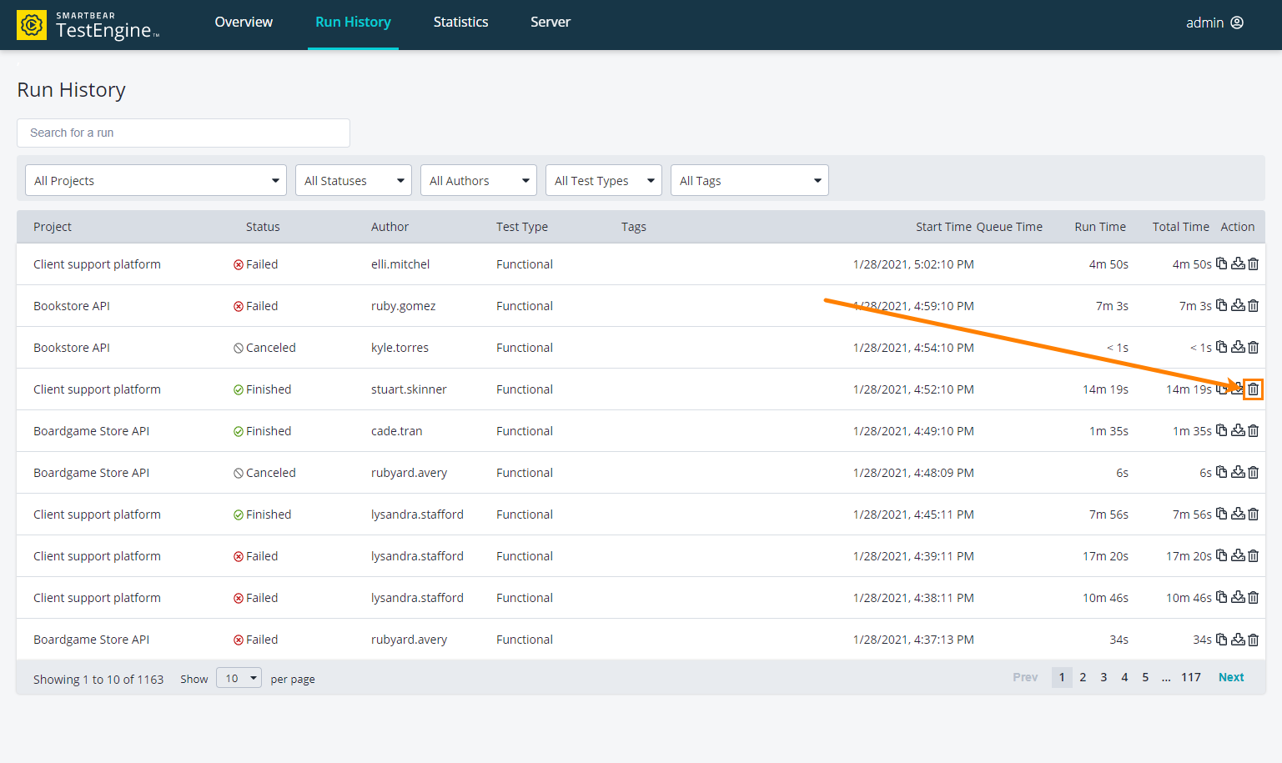Click Next to view more runs

[1230, 677]
